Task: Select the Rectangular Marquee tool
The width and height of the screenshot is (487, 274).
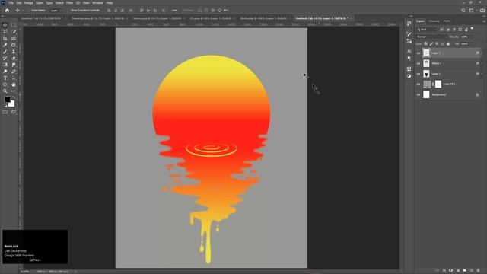Action: click(x=14, y=25)
